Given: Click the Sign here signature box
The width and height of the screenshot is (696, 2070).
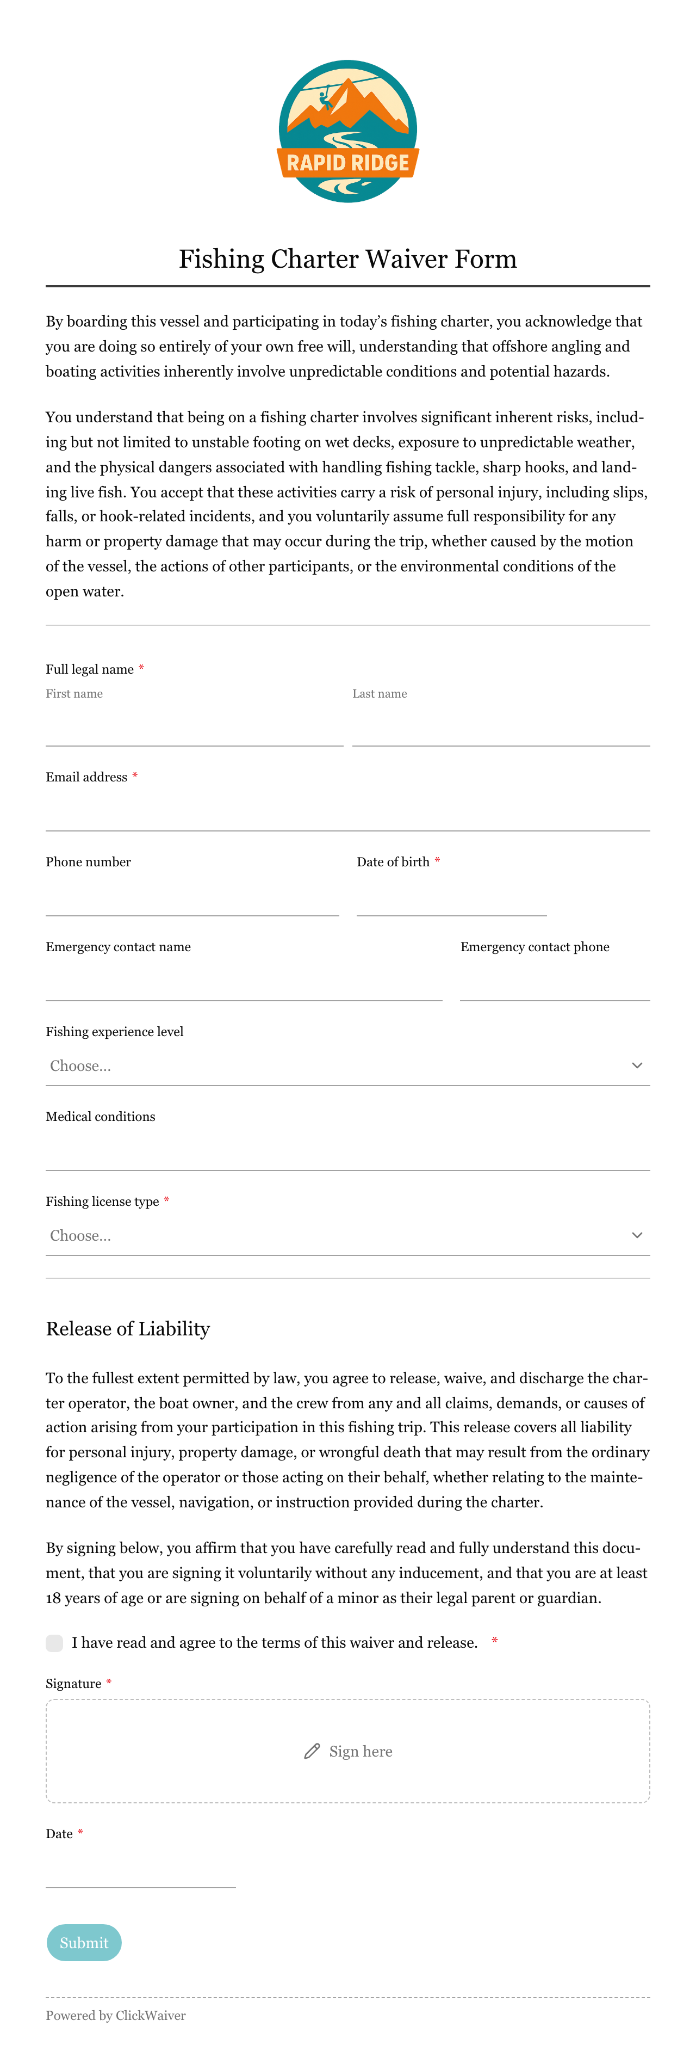Looking at the screenshot, I should click(347, 1751).
